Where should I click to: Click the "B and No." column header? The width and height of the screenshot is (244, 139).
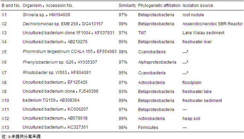11,6
